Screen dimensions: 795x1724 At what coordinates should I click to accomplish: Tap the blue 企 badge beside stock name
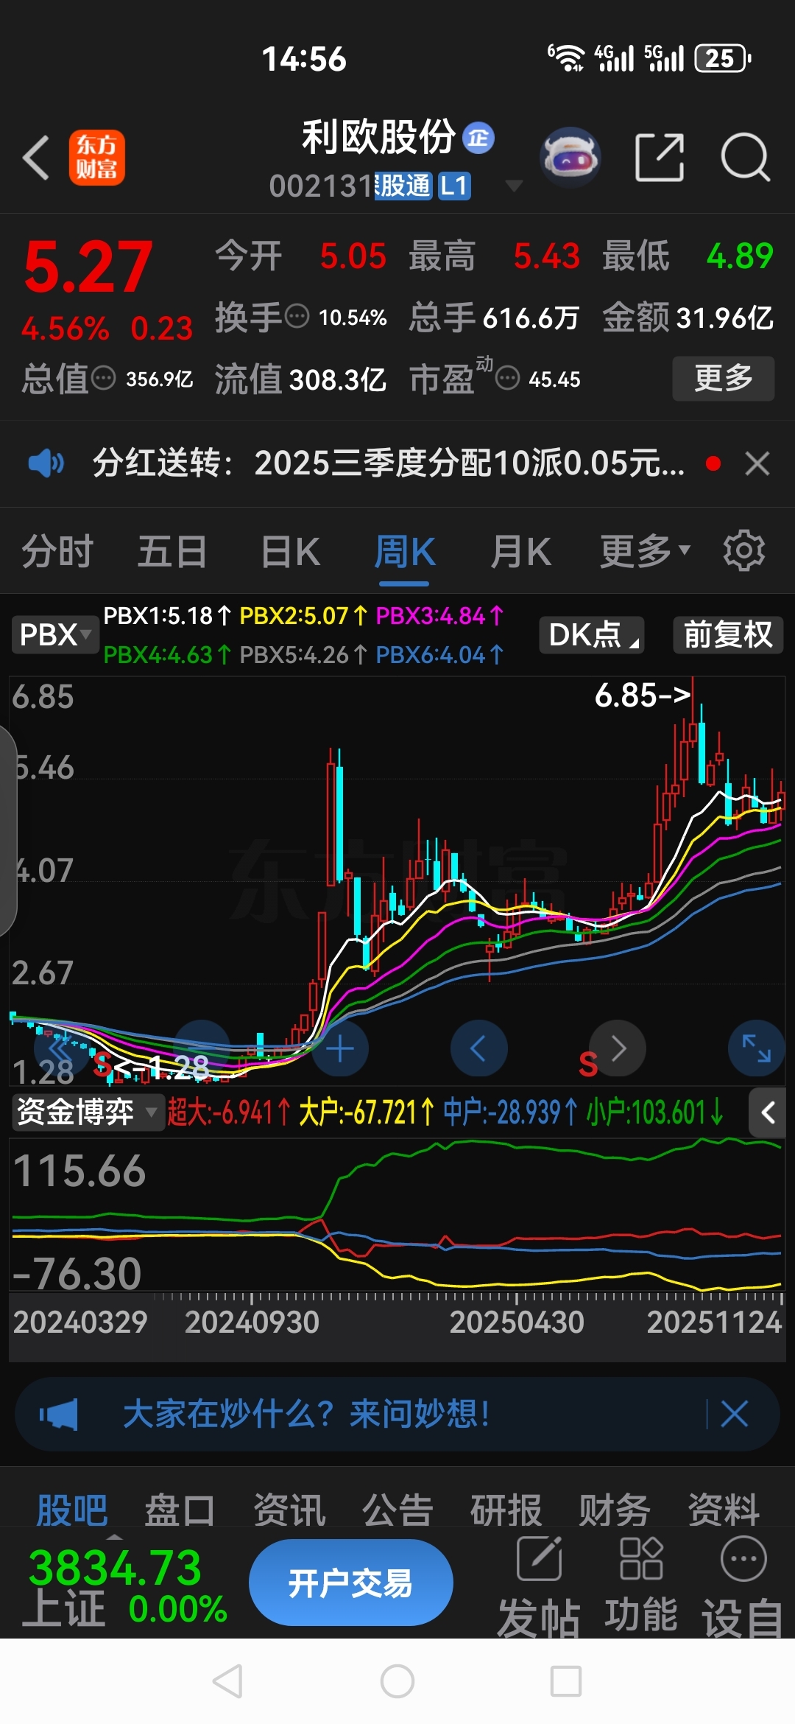click(478, 138)
